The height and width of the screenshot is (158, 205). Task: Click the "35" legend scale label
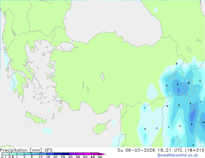[78, 157]
